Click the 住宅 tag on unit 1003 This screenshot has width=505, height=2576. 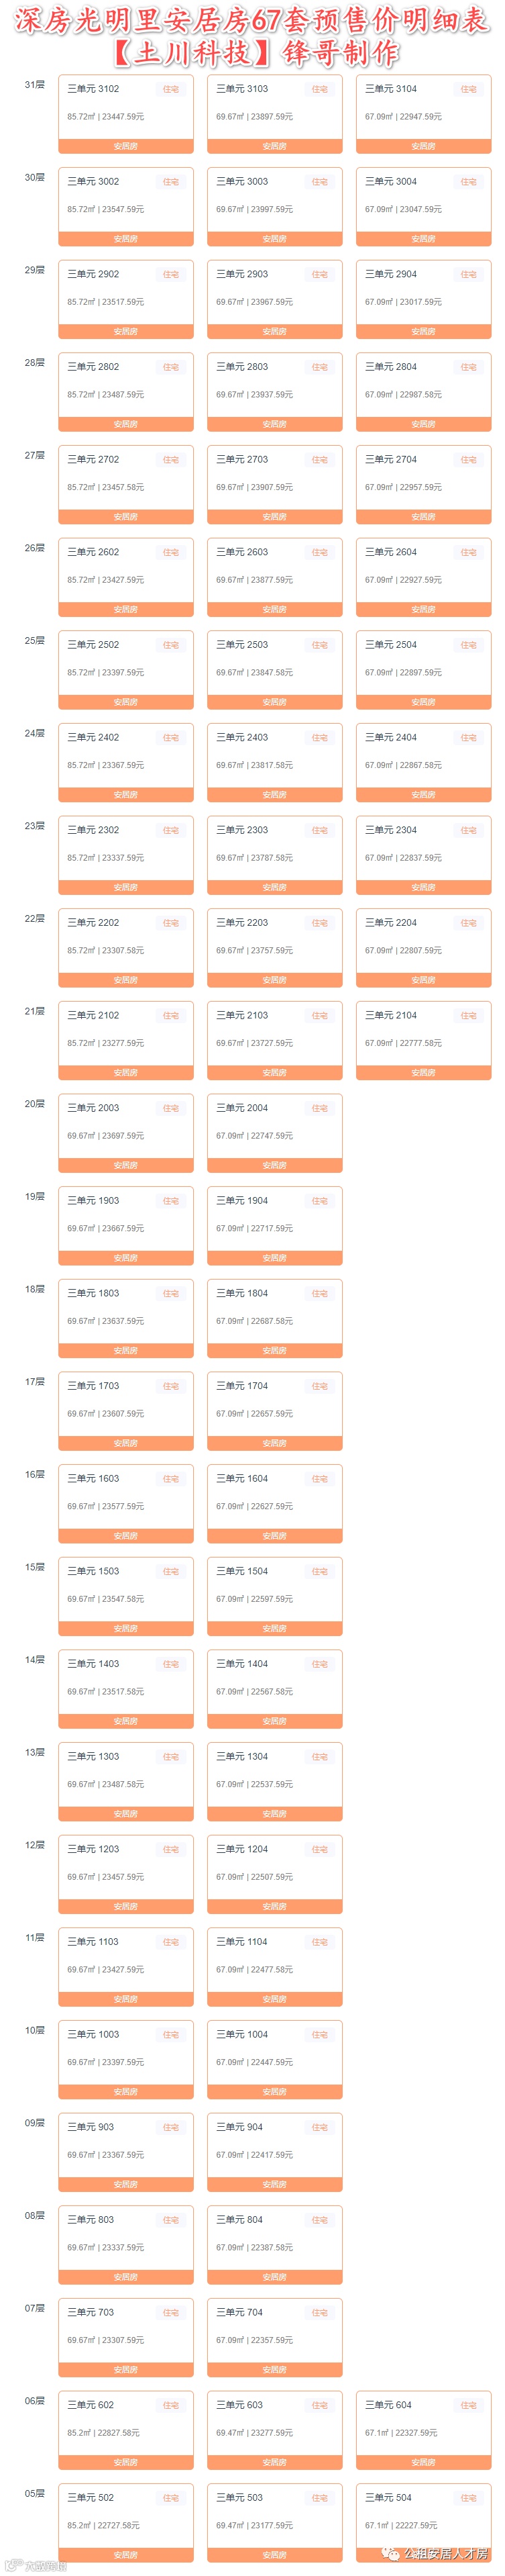coord(170,2034)
